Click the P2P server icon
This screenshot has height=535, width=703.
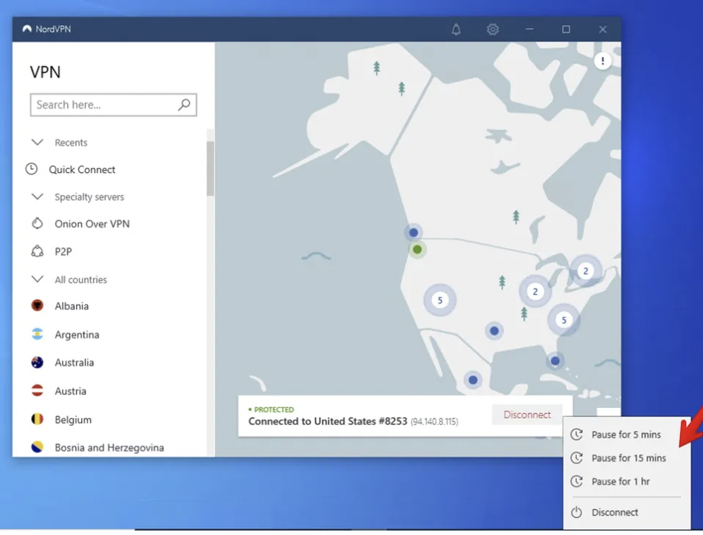37,252
